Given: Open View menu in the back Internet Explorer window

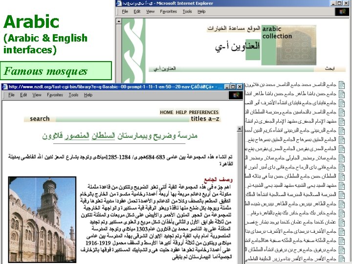Looking at the screenshot, I should (x=150, y=11).
